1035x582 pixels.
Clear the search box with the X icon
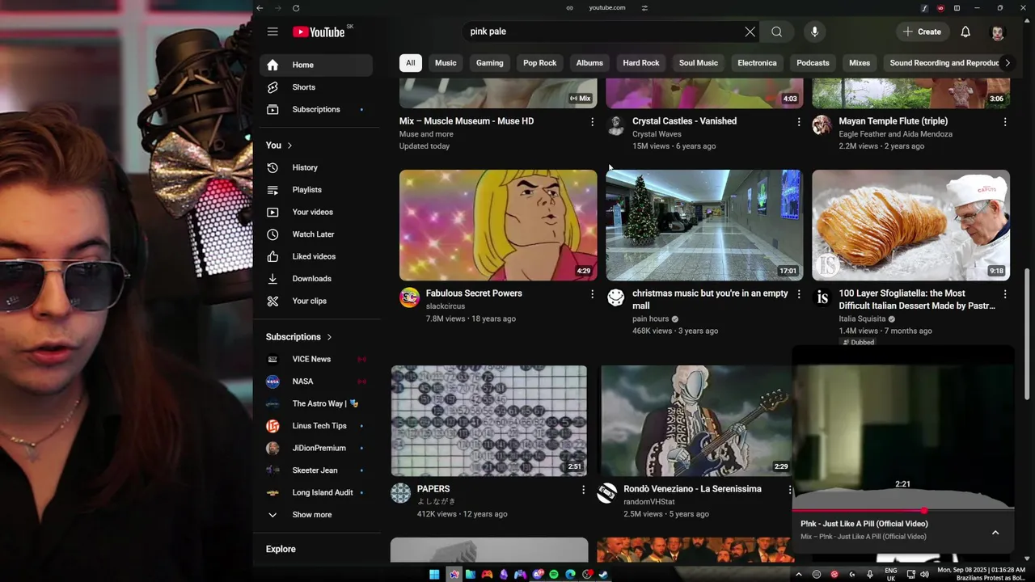pos(750,32)
